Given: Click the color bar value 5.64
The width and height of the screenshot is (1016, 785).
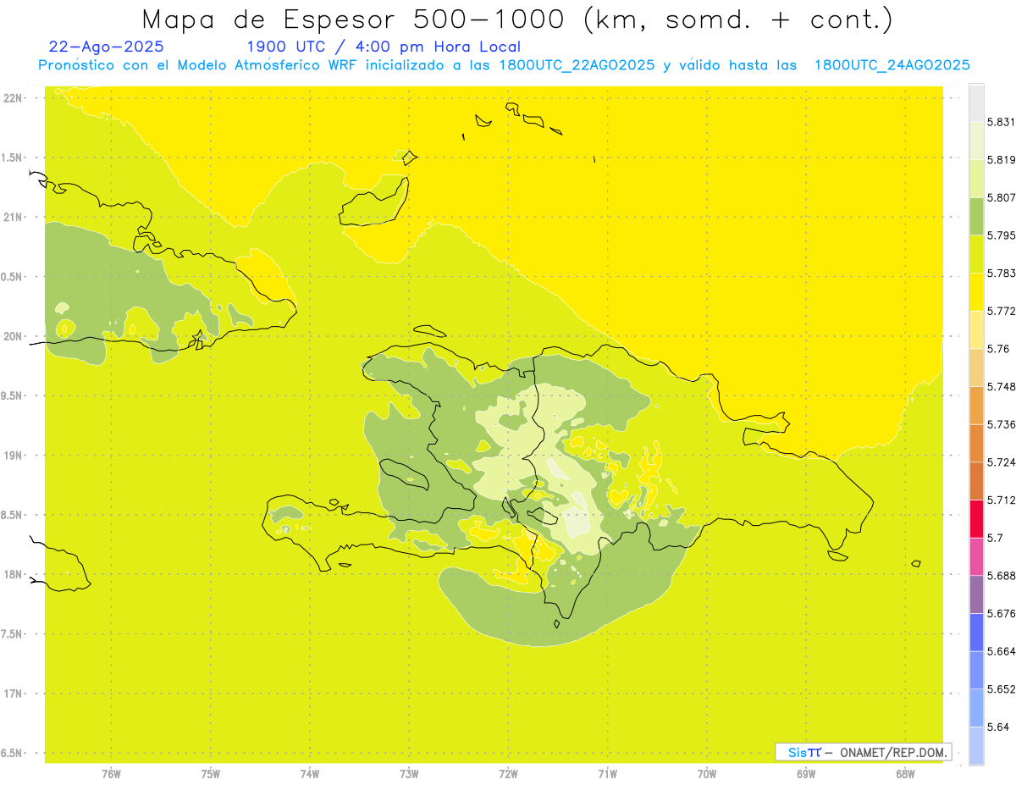Looking at the screenshot, I should click(x=997, y=727).
